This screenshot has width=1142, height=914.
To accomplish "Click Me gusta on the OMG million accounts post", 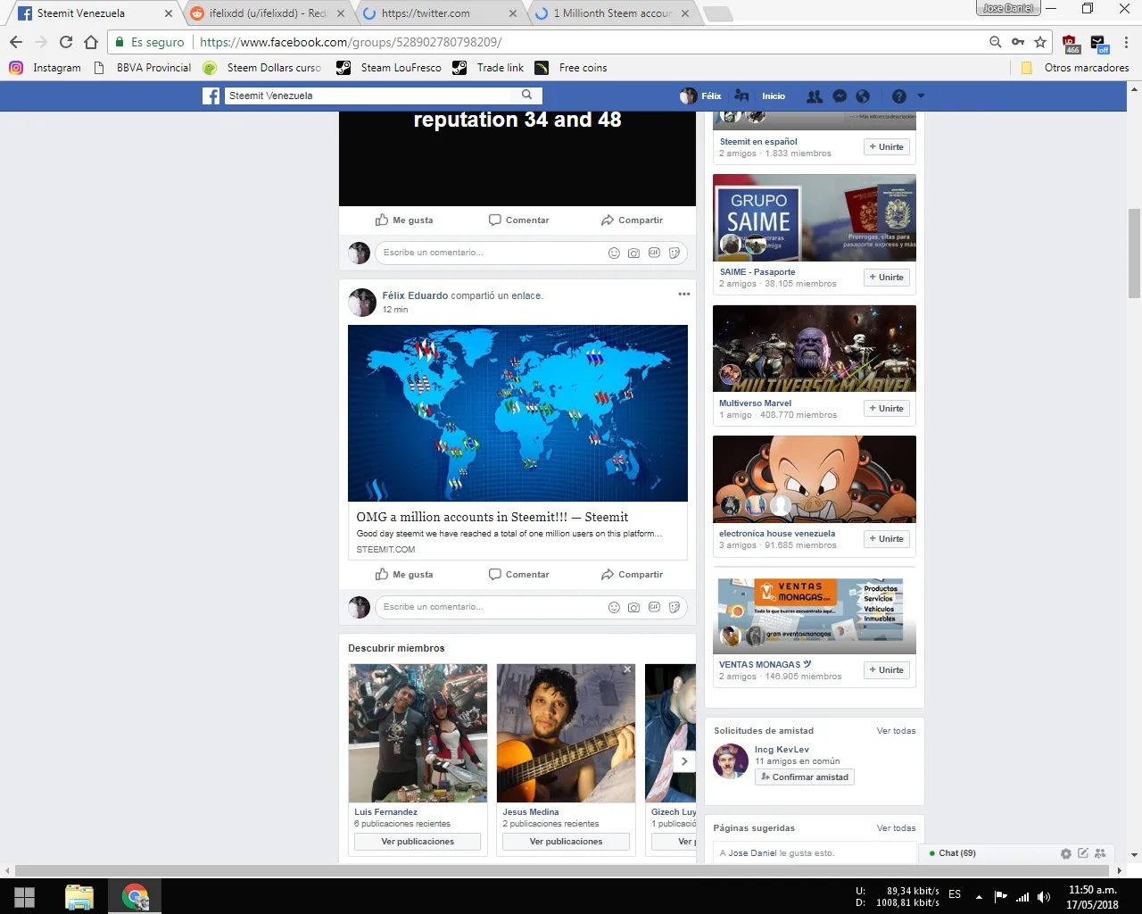I will point(404,575).
